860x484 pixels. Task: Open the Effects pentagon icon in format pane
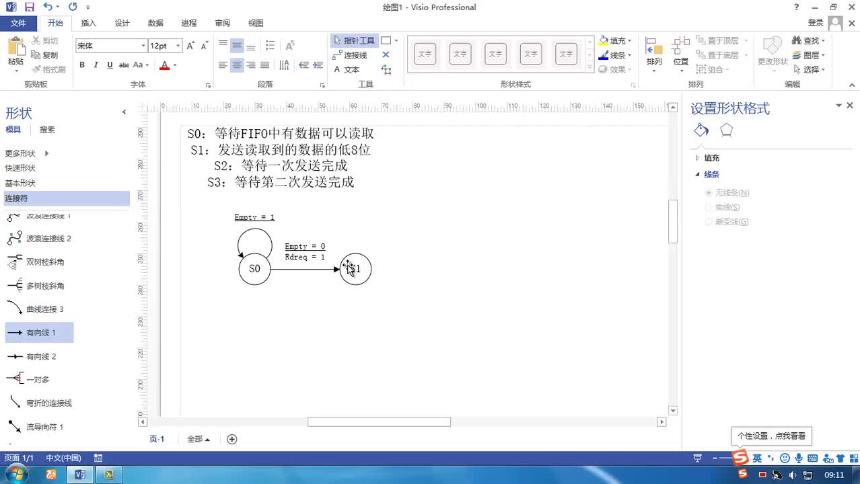pos(726,130)
